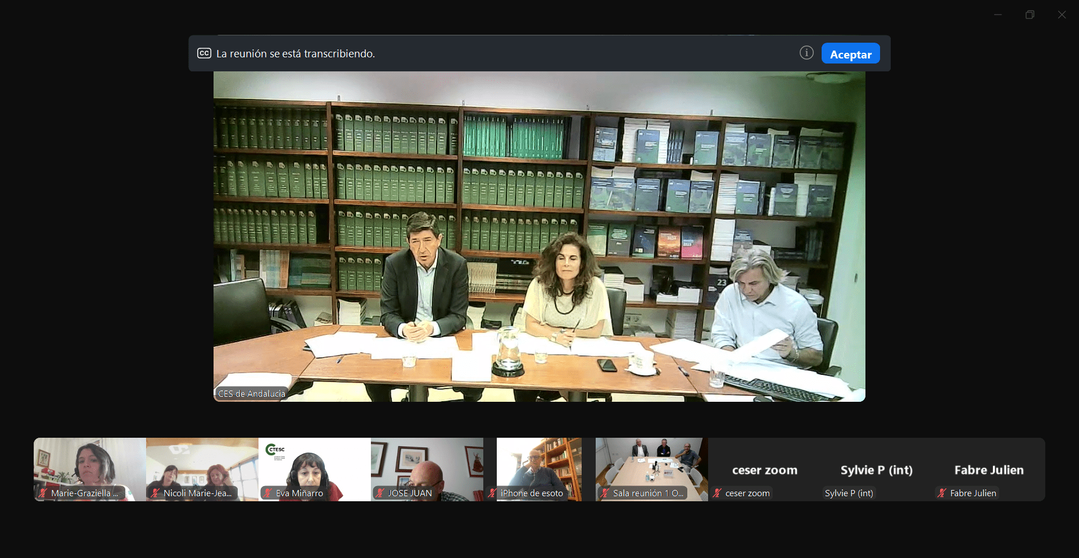Click muted mic icon beside Fabre Julien label

point(942,493)
